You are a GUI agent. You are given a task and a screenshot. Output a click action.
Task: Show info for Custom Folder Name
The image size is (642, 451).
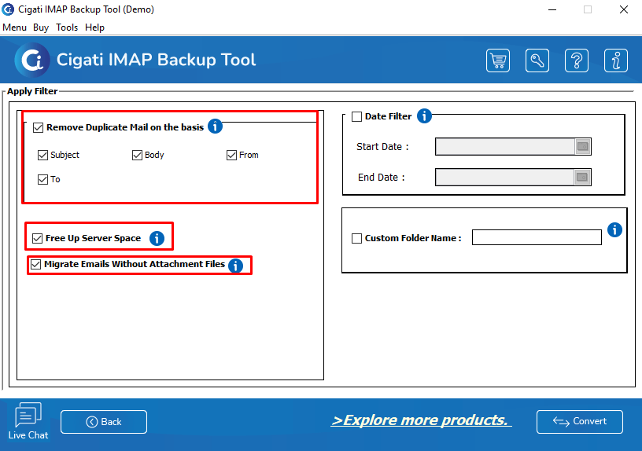[x=614, y=229]
